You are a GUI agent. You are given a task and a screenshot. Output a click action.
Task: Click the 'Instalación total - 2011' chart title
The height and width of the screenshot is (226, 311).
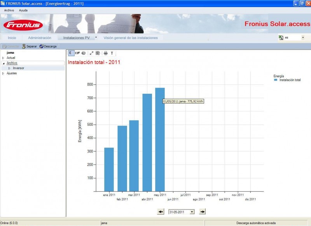[94, 62]
